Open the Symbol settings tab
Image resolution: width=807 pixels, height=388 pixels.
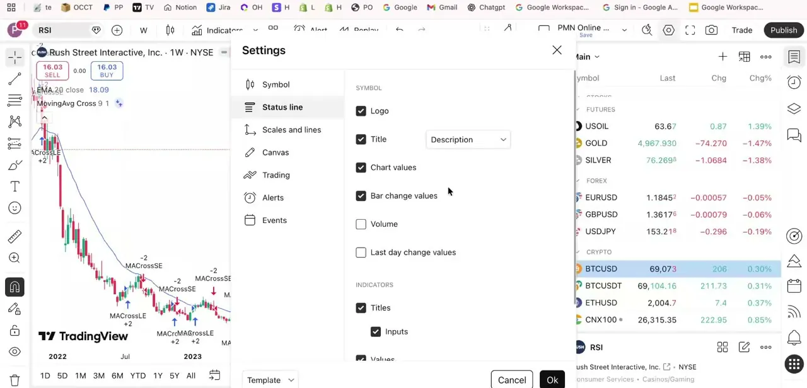click(288, 84)
